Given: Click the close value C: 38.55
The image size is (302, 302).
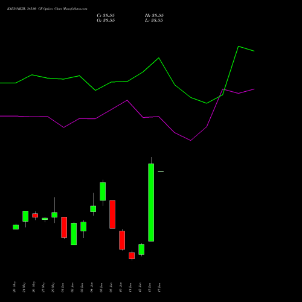Looking at the screenshot, I should pyautogui.click(x=106, y=16).
